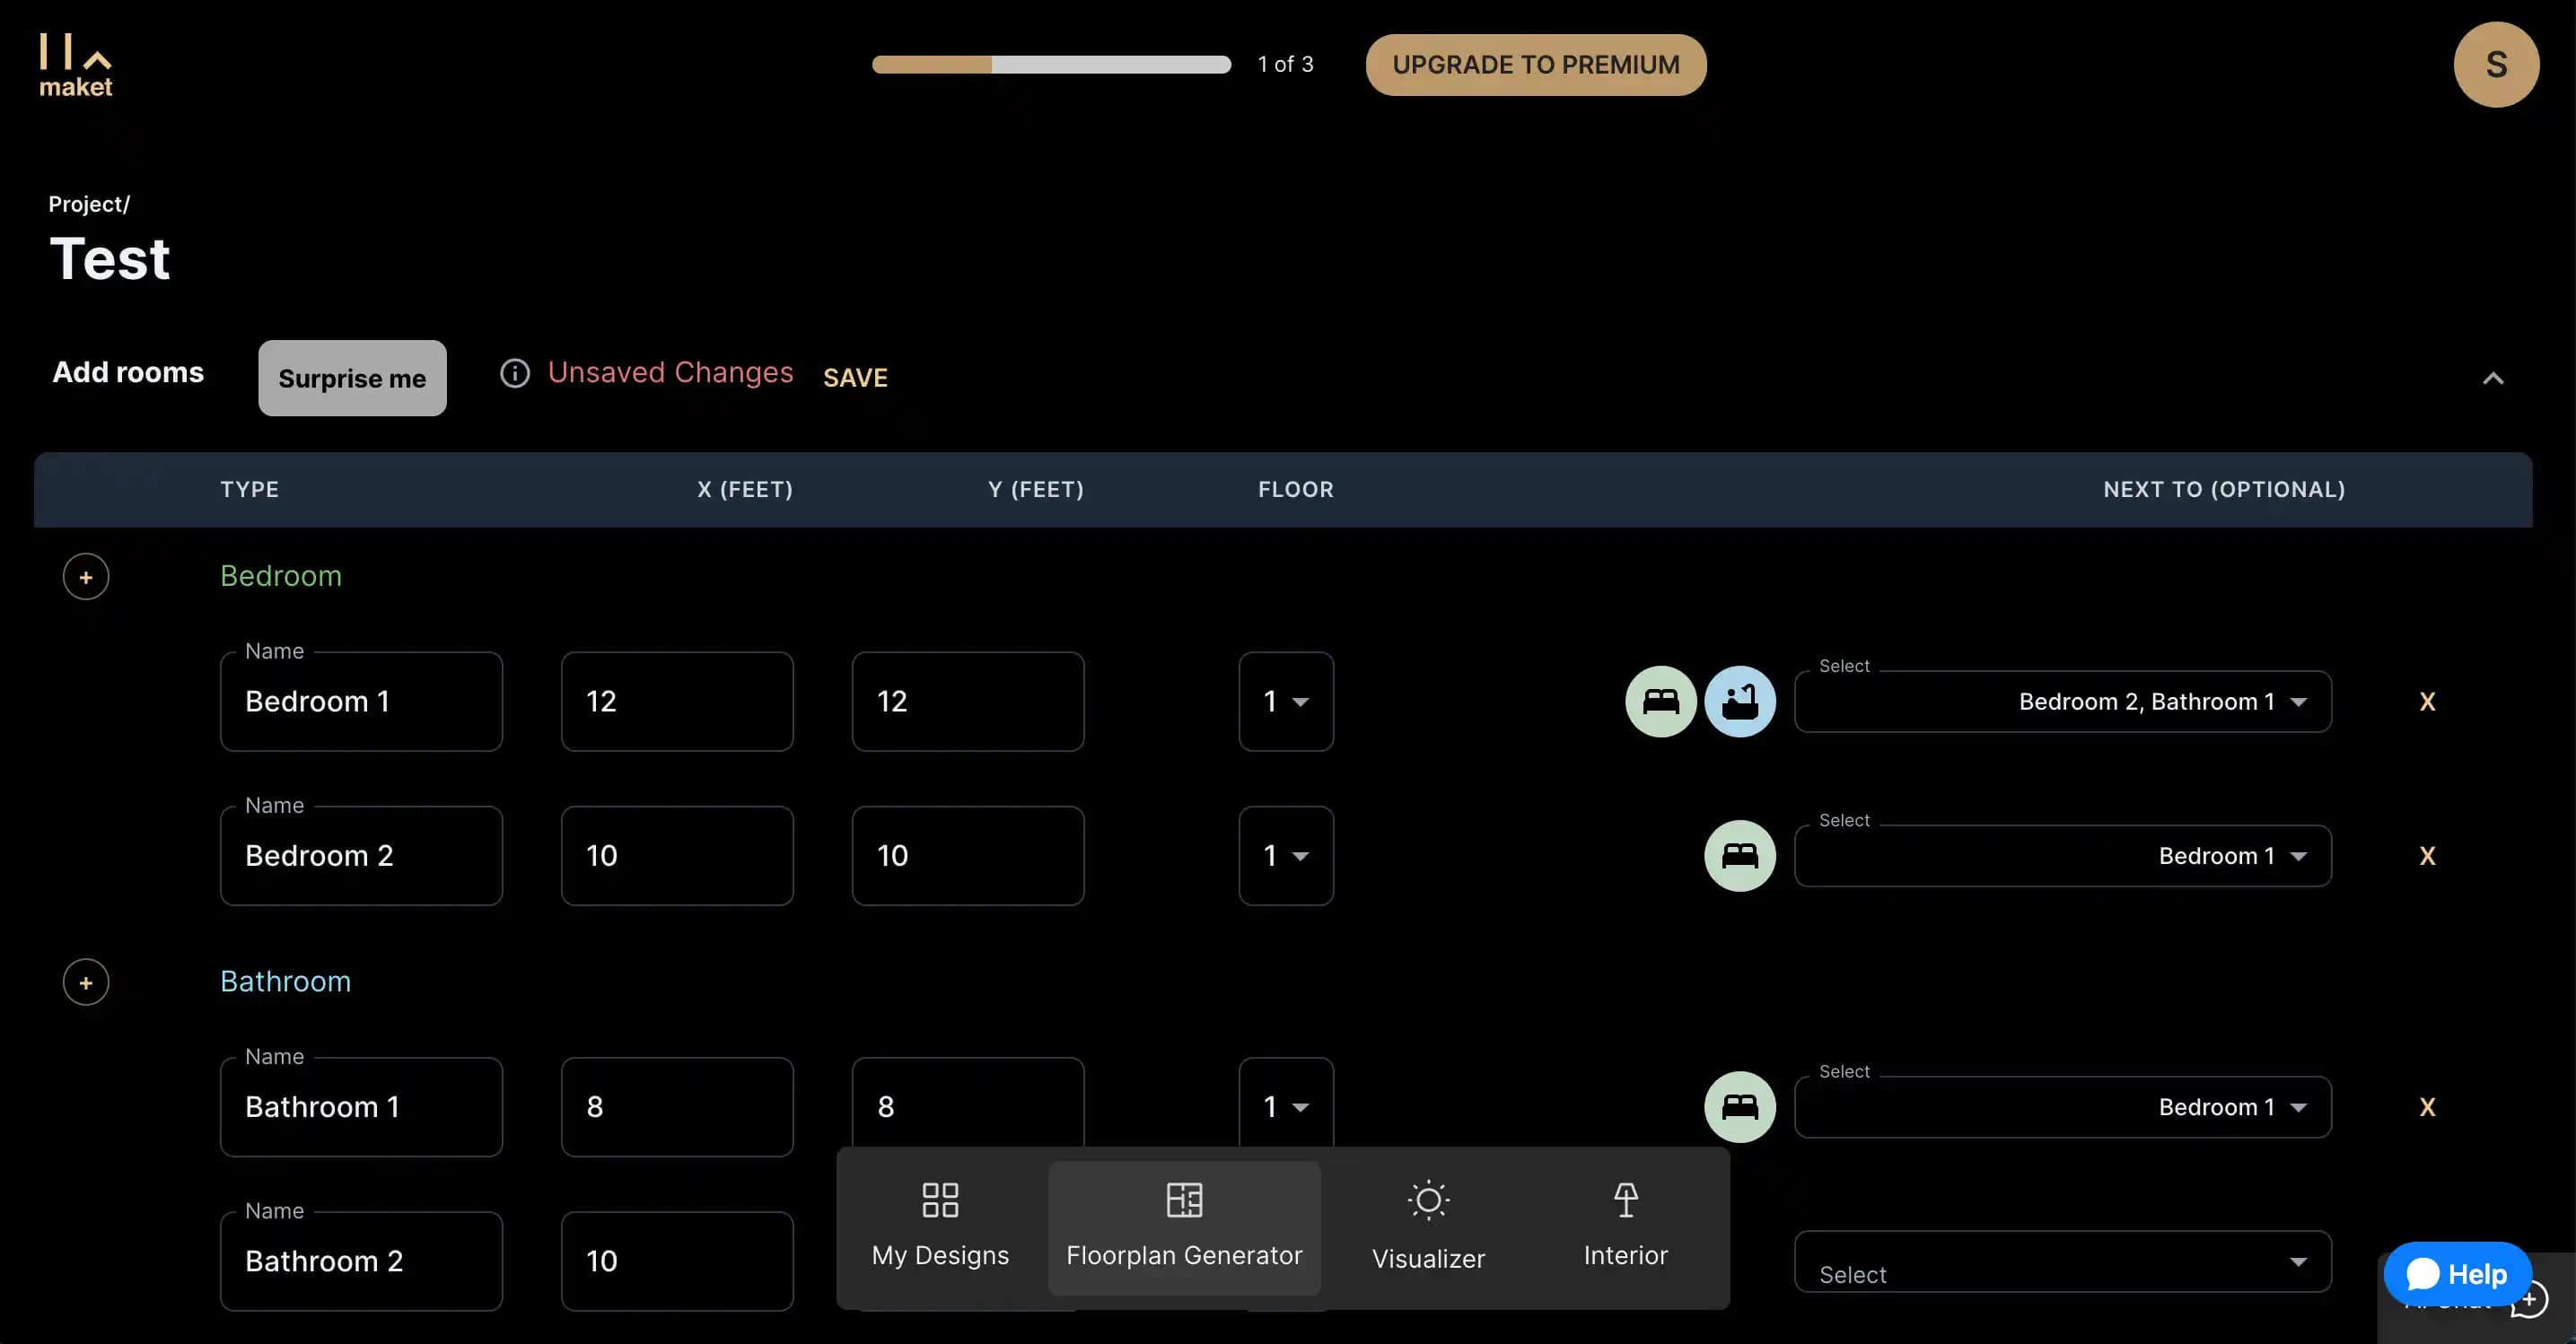Open Bathroom 2 Next To select
2576x1344 pixels.
pos(2062,1262)
